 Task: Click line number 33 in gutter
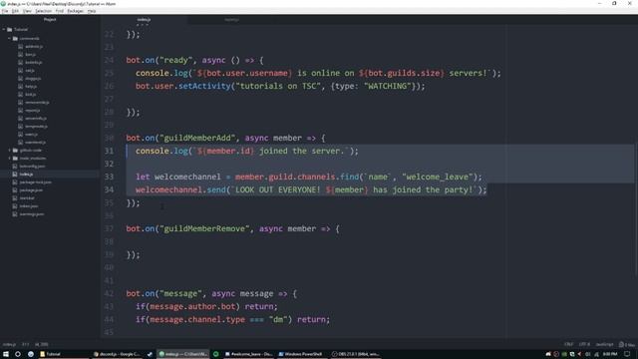(109, 177)
